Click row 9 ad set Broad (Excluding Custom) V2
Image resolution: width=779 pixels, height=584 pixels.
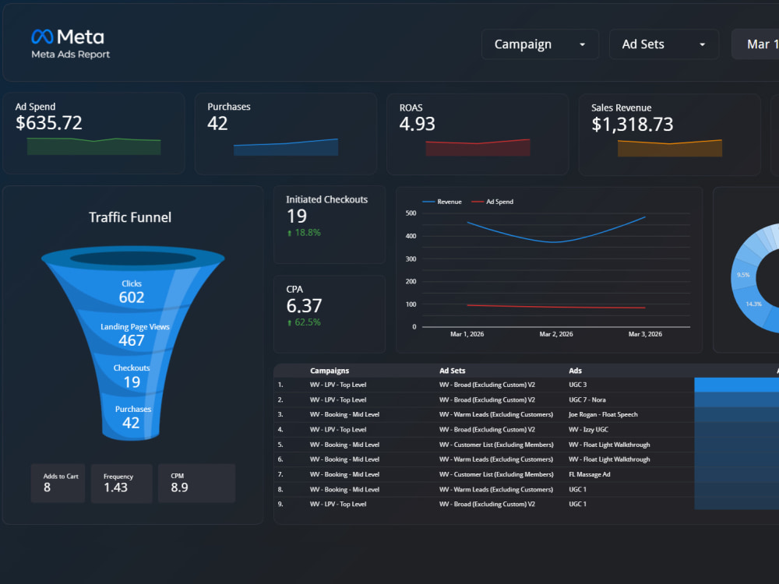point(487,504)
